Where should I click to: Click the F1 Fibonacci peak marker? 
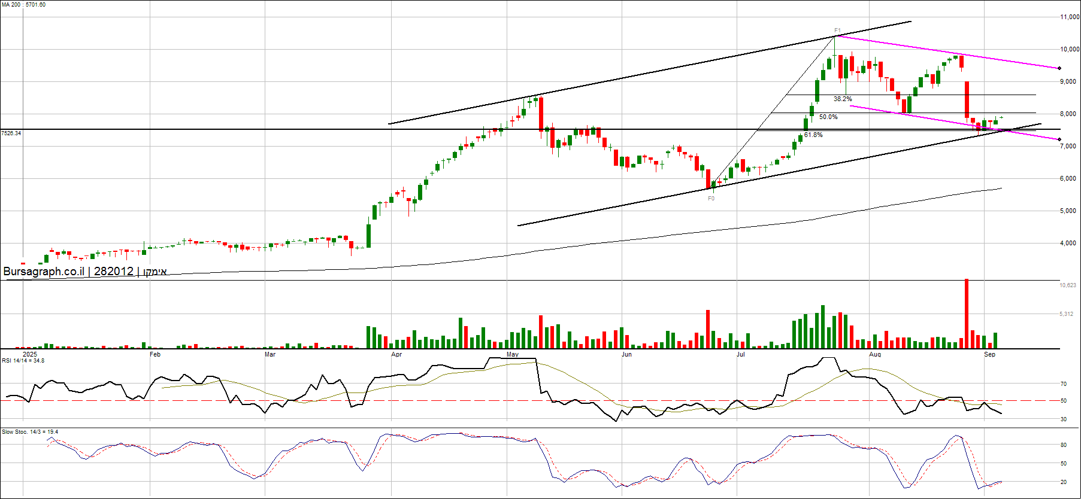pyautogui.click(x=837, y=31)
